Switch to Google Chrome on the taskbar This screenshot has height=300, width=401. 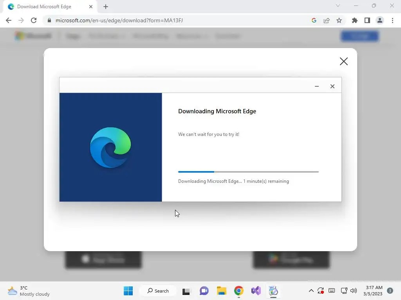click(238, 291)
